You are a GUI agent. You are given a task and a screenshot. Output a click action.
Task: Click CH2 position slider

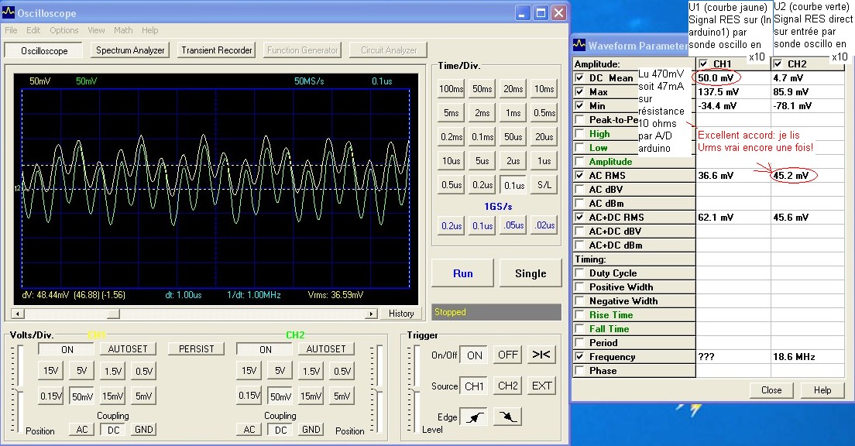pos(379,389)
